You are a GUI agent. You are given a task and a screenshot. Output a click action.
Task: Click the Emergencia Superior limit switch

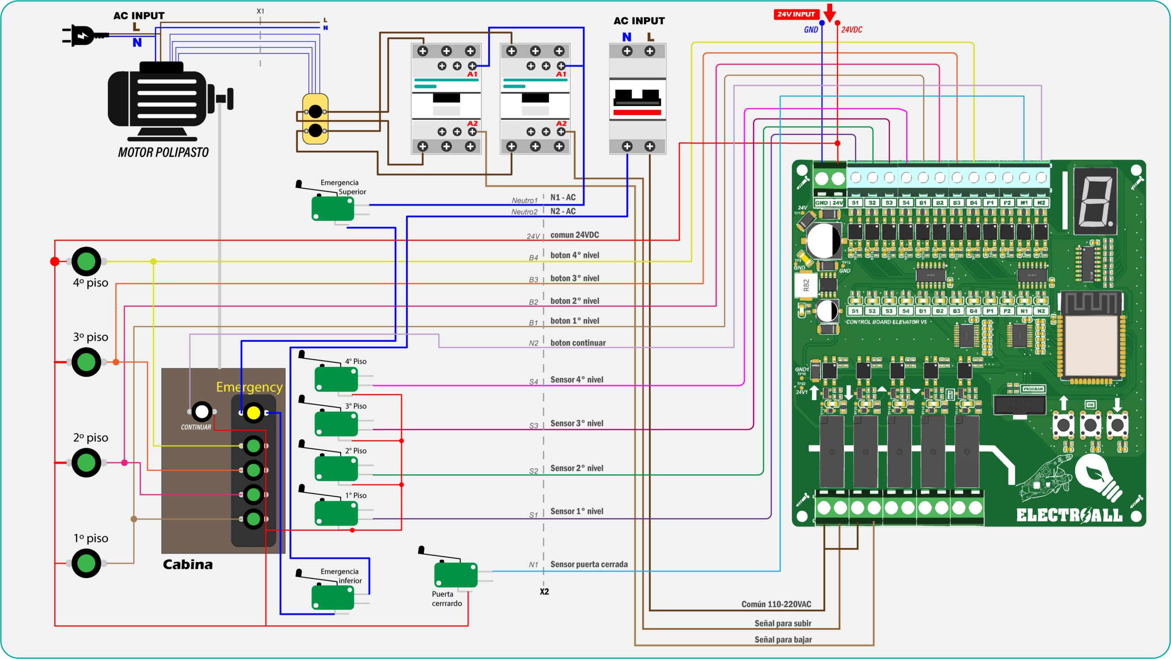tap(333, 208)
